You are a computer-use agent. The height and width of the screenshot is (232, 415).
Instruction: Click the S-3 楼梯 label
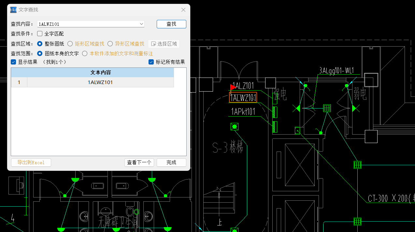[x=228, y=148]
